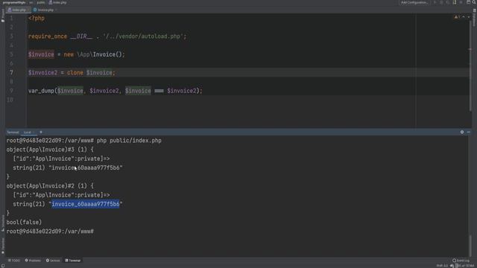Click the terminal vertical scrollbar
Viewport: 477px width, 268px height.
click(470, 246)
